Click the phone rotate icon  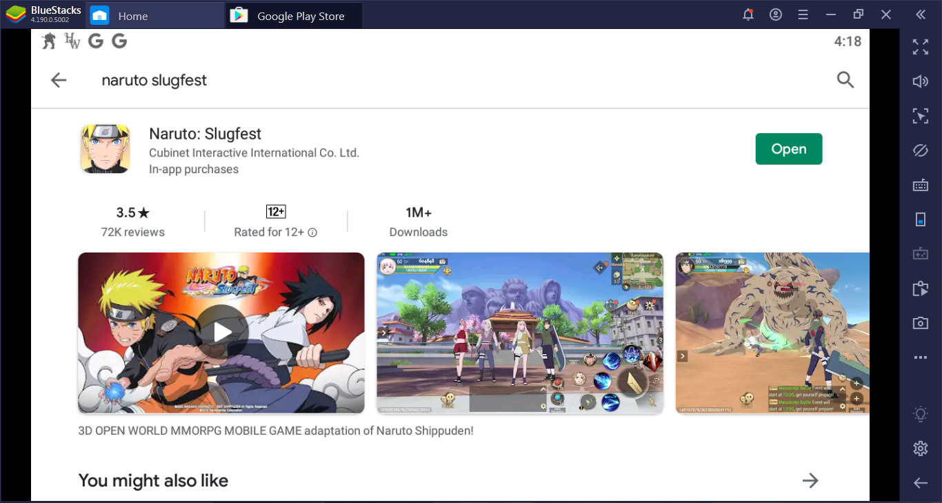[921, 219]
